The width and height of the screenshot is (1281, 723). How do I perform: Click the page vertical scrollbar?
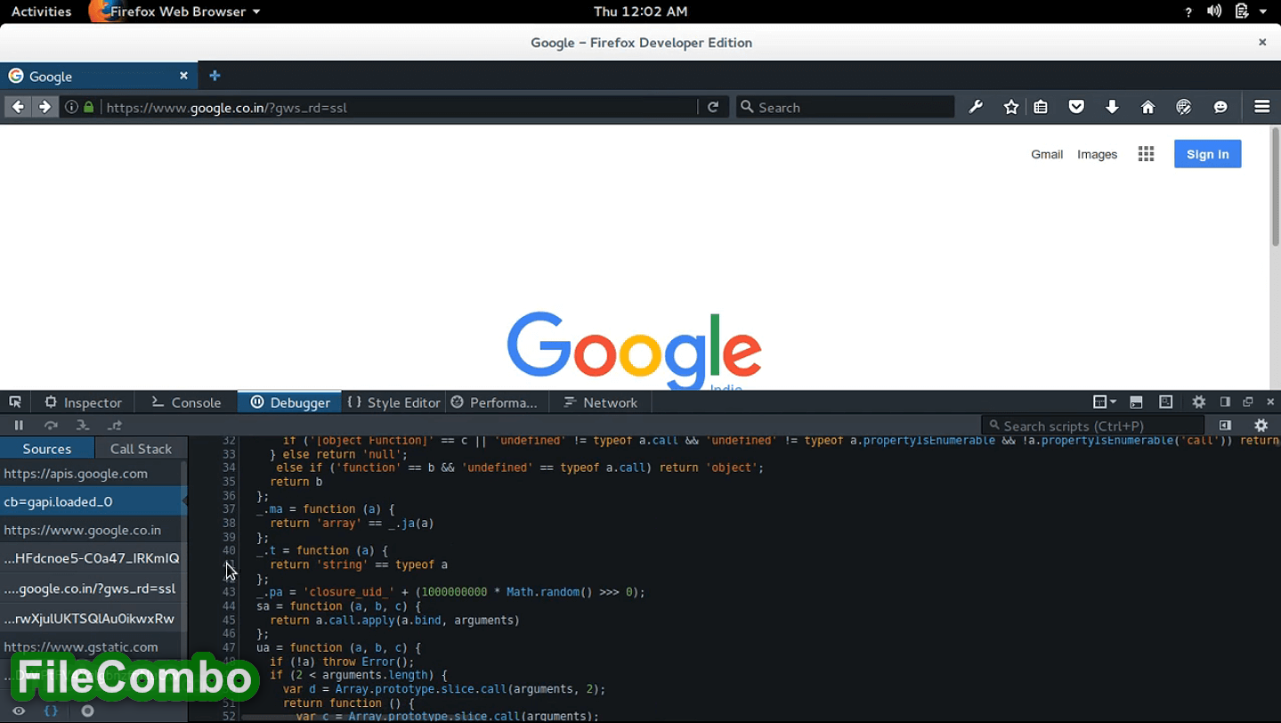coord(1275,187)
